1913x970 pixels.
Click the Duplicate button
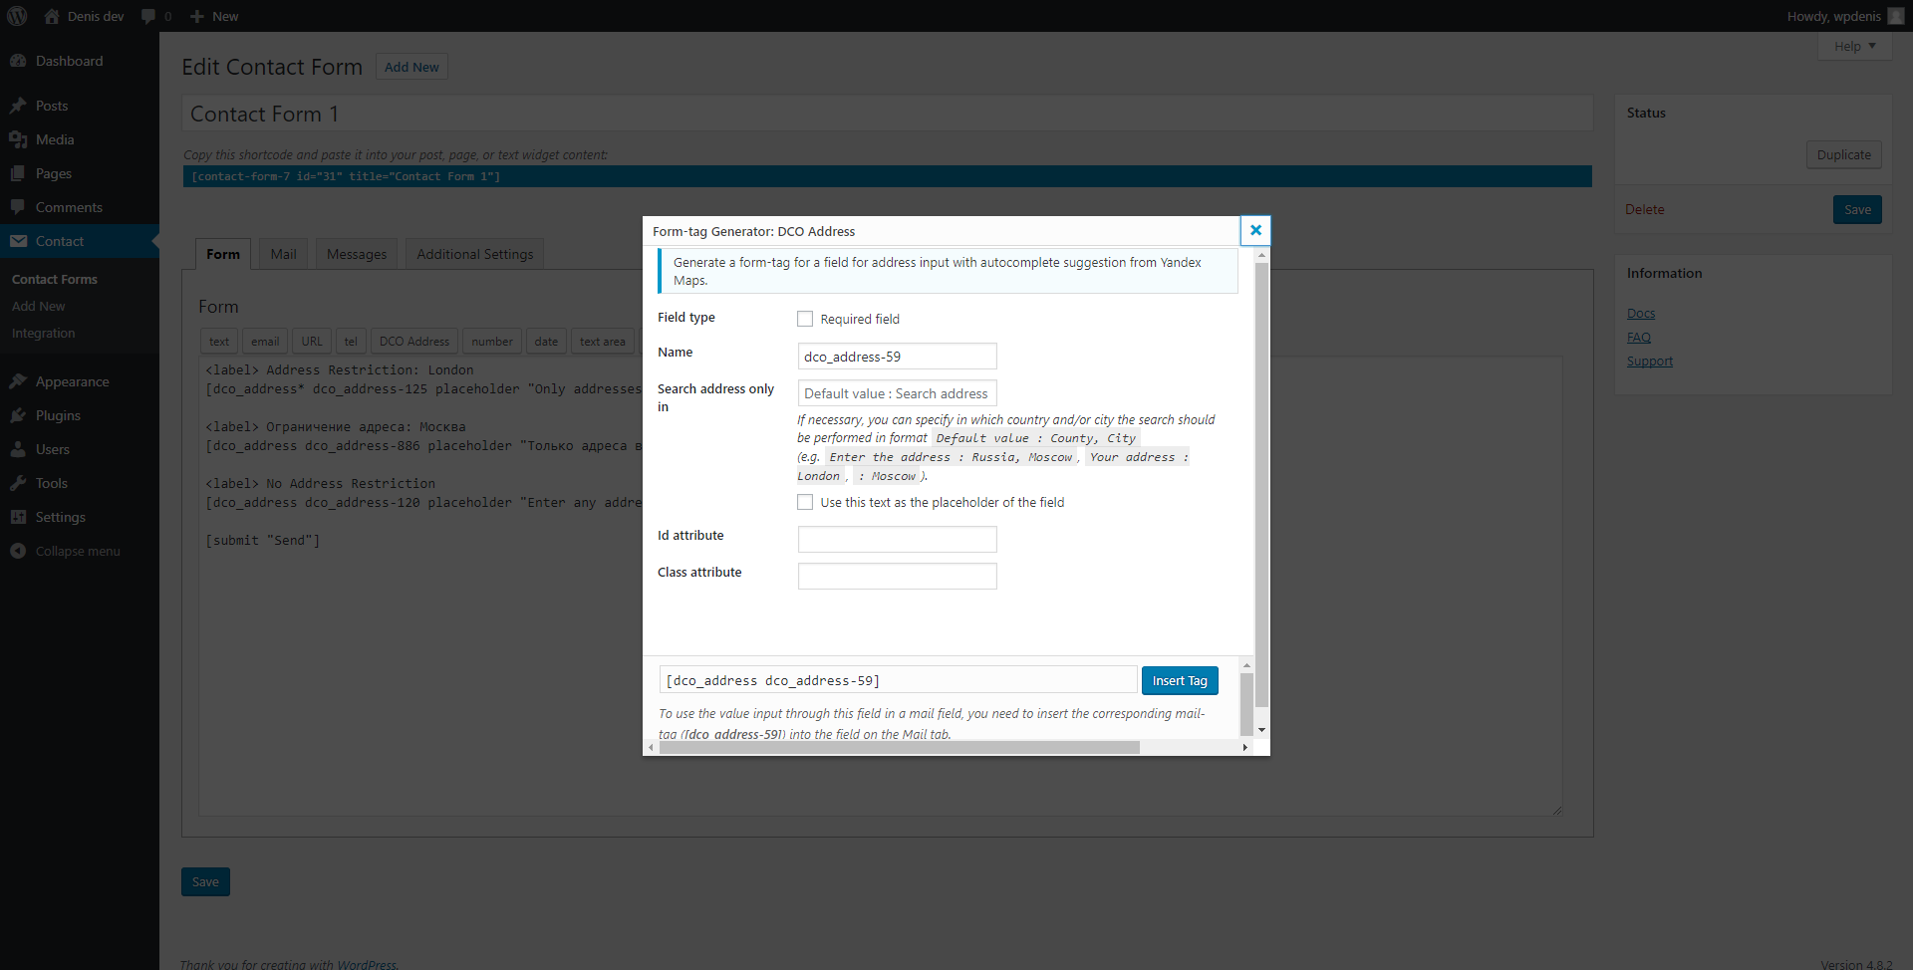[1843, 154]
